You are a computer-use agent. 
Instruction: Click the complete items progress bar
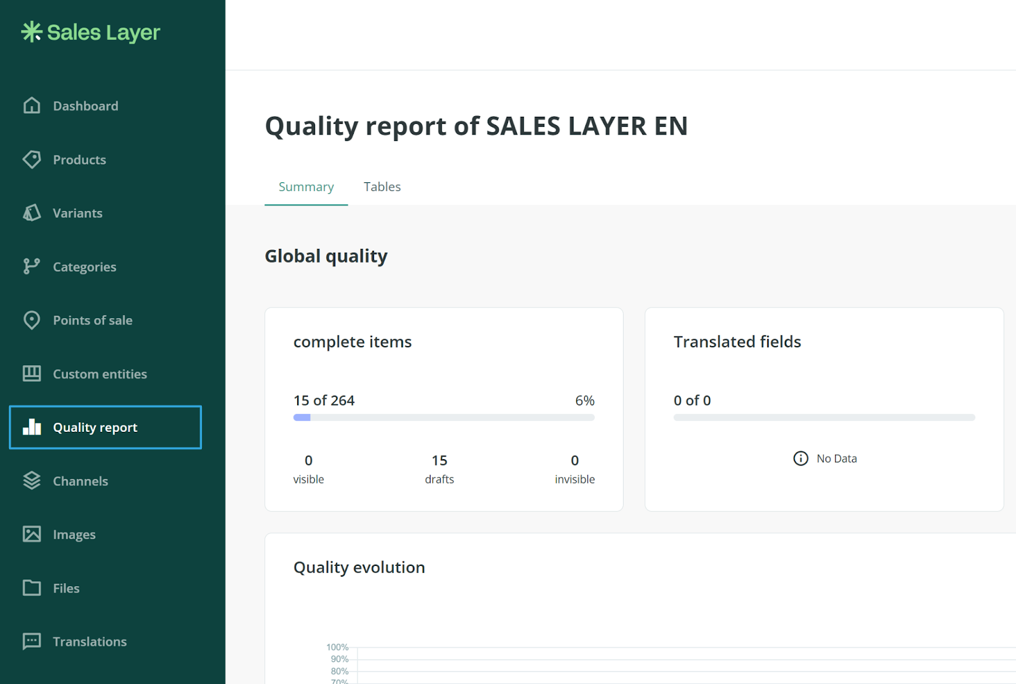tap(444, 417)
